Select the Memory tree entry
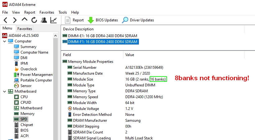The width and height of the screenshot is (255, 140). [x=27, y=114]
